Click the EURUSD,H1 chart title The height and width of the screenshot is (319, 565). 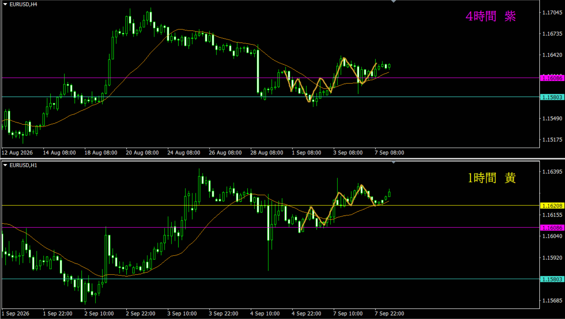pos(23,165)
